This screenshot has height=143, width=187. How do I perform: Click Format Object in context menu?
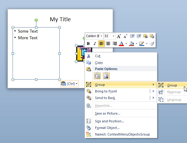[107, 128]
